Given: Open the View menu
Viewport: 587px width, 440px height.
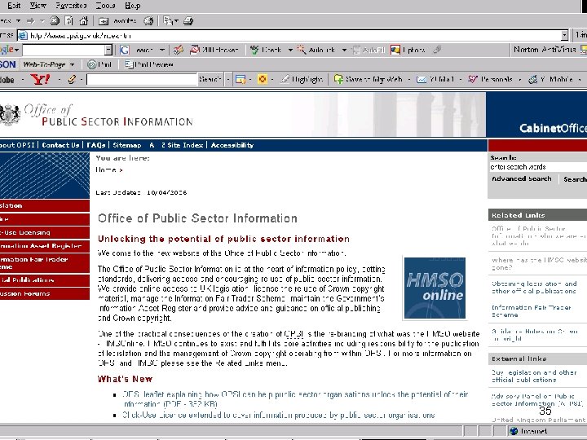Looking at the screenshot, I should [x=38, y=6].
